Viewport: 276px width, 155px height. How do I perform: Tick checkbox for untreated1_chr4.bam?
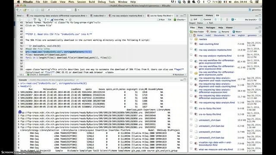click(x=191, y=119)
